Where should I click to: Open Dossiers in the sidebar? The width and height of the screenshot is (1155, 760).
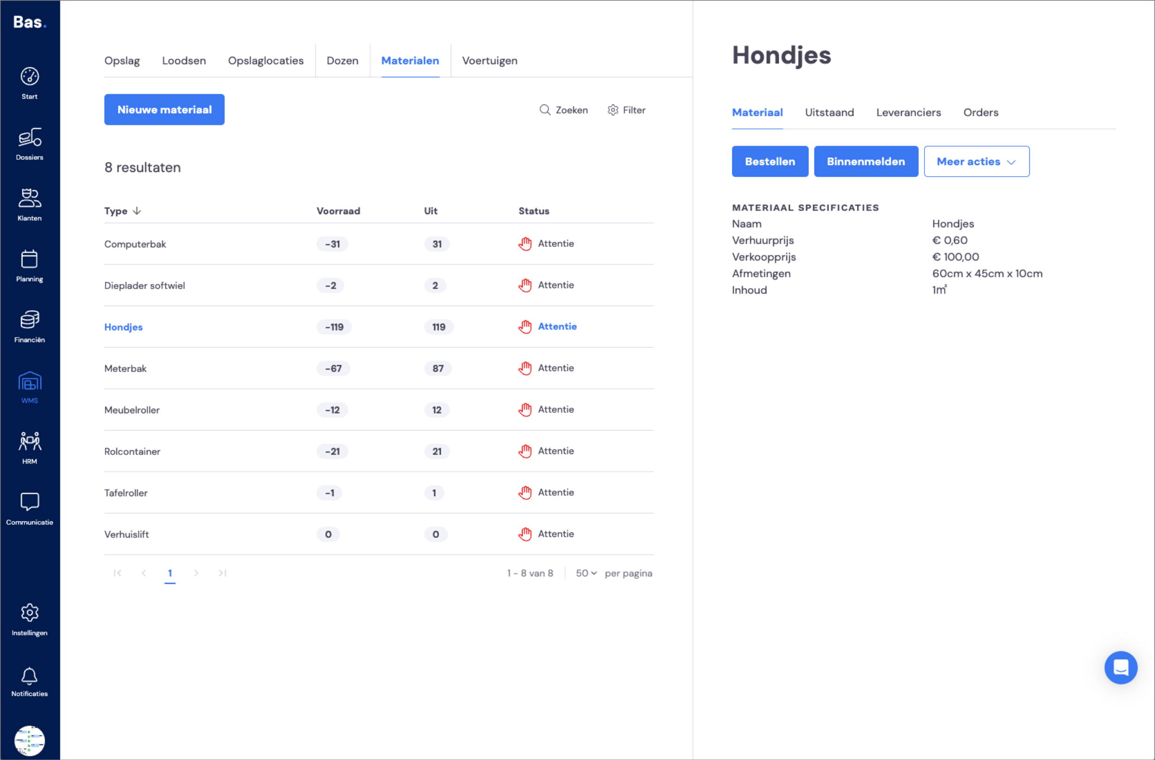30,144
